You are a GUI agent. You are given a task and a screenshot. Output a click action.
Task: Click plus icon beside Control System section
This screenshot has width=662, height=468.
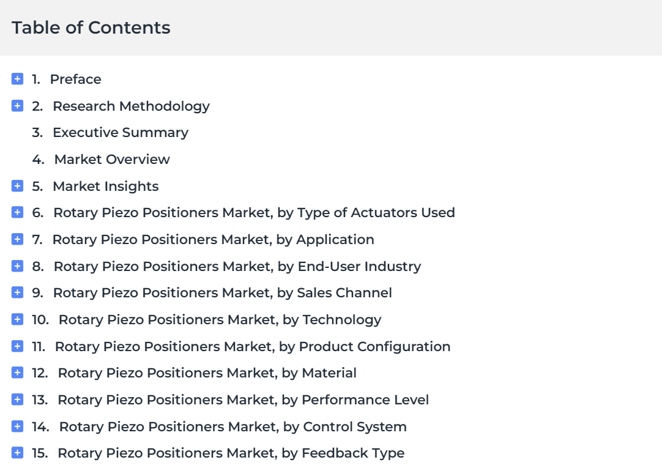pyautogui.click(x=17, y=426)
